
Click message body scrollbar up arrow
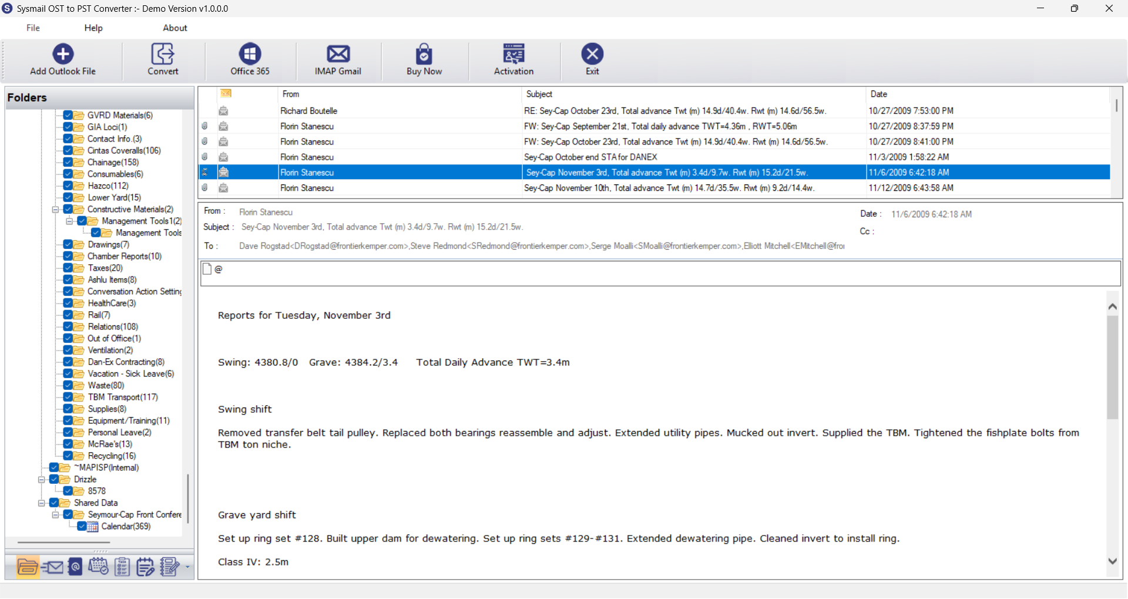coord(1112,306)
